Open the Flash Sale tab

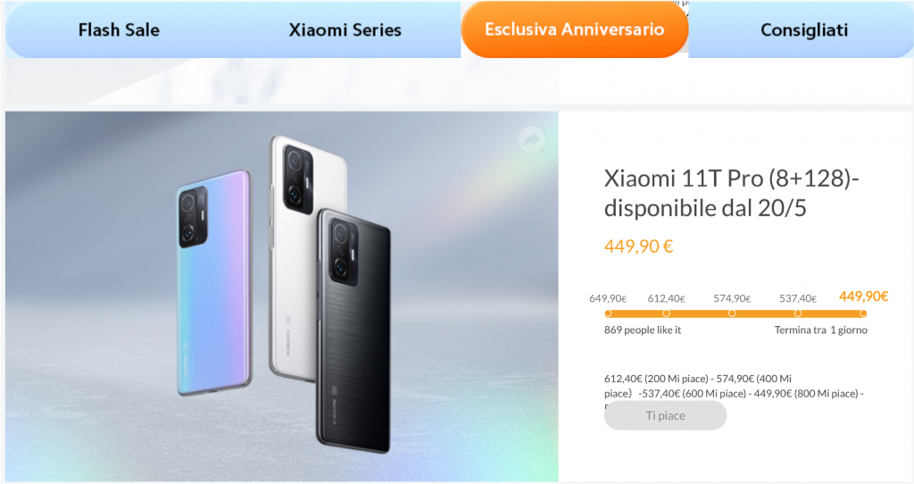point(119,29)
